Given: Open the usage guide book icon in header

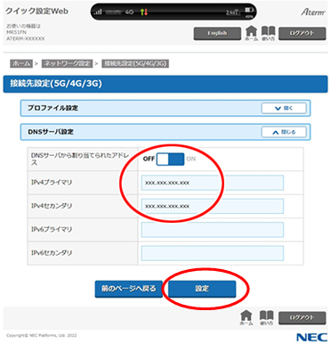Looking at the screenshot, I should pos(268,33).
